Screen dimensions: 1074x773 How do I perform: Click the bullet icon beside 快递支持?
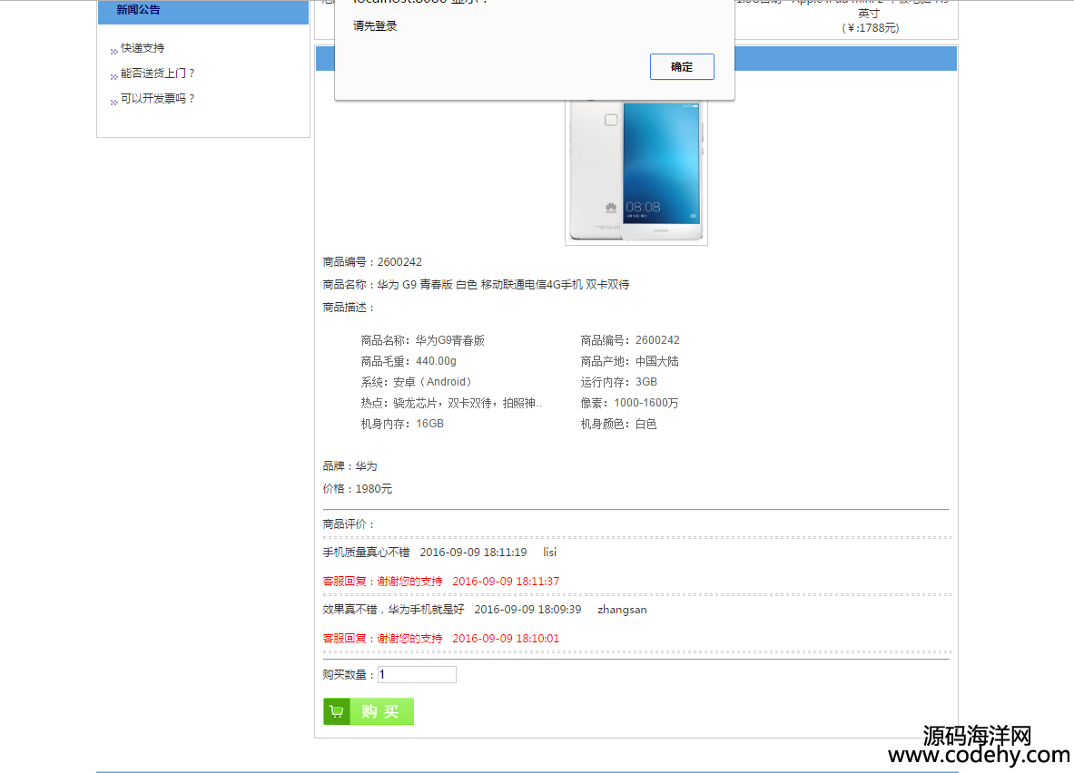113,51
